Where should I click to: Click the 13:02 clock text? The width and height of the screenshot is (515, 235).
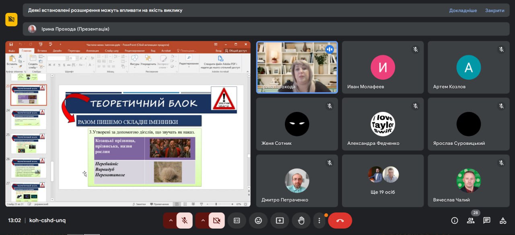click(x=14, y=221)
